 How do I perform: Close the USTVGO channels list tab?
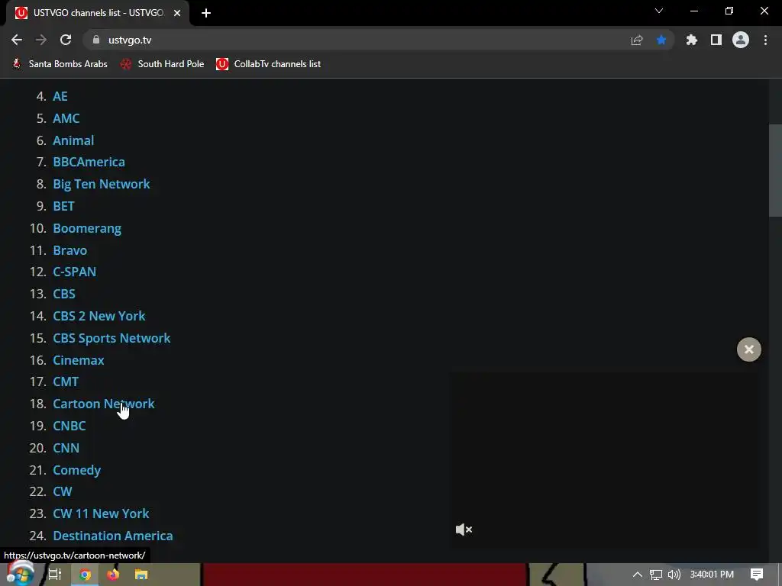(x=177, y=13)
